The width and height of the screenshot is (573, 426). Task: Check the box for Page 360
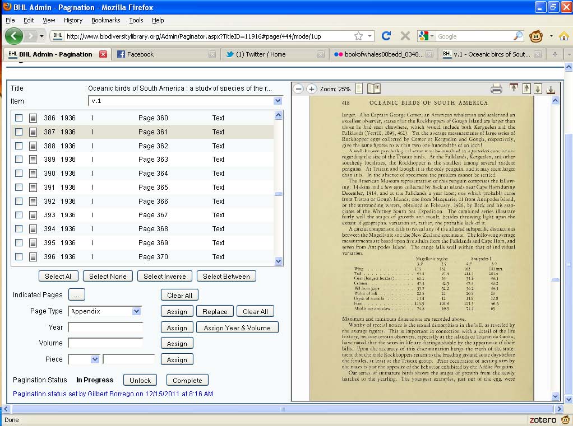click(x=19, y=118)
